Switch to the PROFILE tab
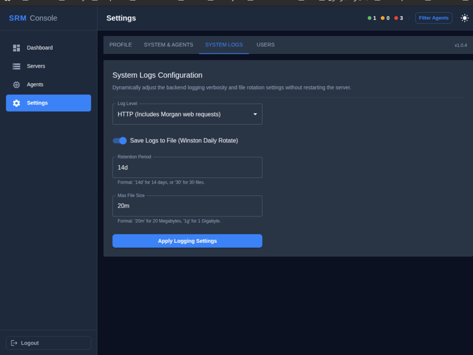Image resolution: width=473 pixels, height=355 pixels. coord(120,45)
